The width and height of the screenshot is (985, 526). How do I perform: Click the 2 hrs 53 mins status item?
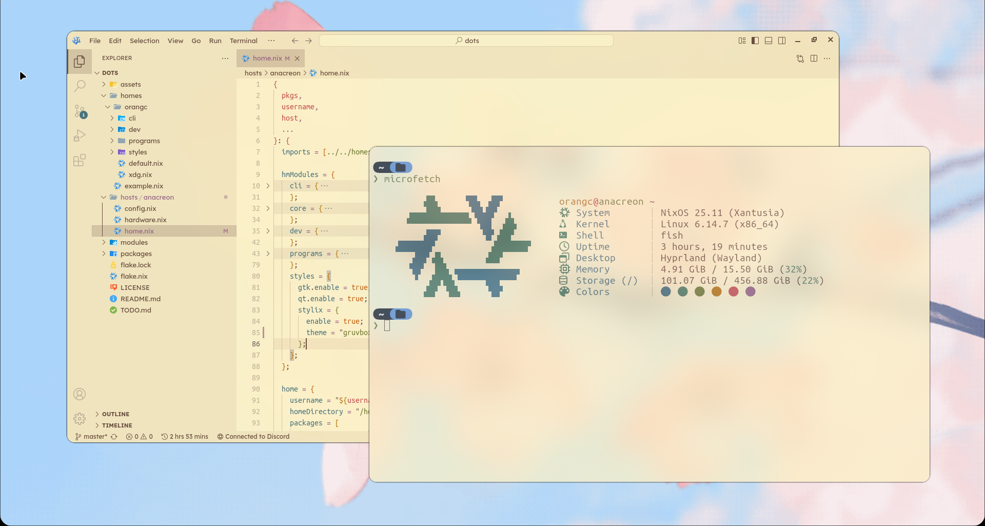click(185, 437)
